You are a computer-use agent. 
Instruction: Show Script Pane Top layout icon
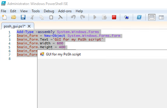pos(152,17)
